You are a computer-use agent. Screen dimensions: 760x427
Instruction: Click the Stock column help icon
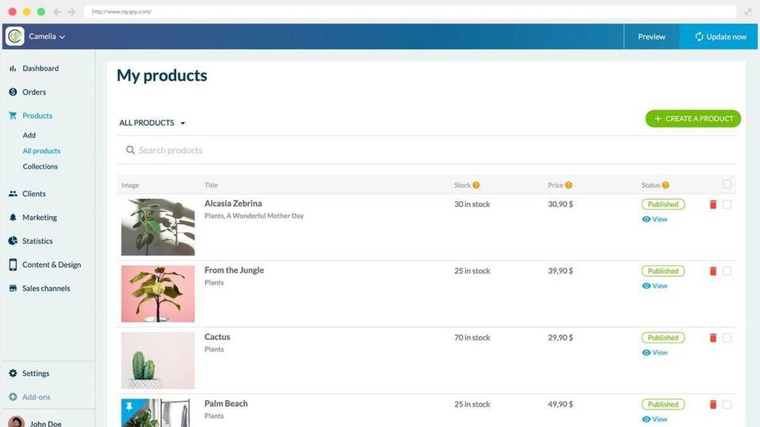tap(476, 185)
